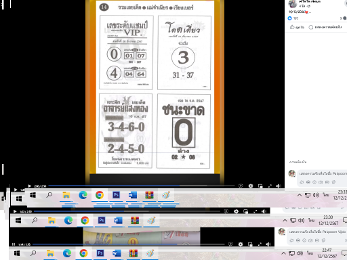Image resolution: width=347 pixels, height=260 pixels.
Task: Launch WinRAR from the bottommost taskbar
Action: pos(134,253)
